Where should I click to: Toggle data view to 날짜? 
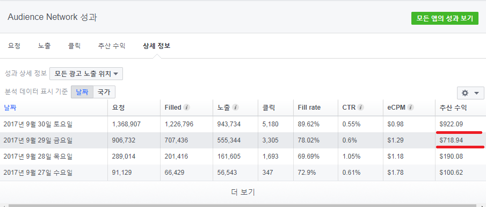(82, 92)
